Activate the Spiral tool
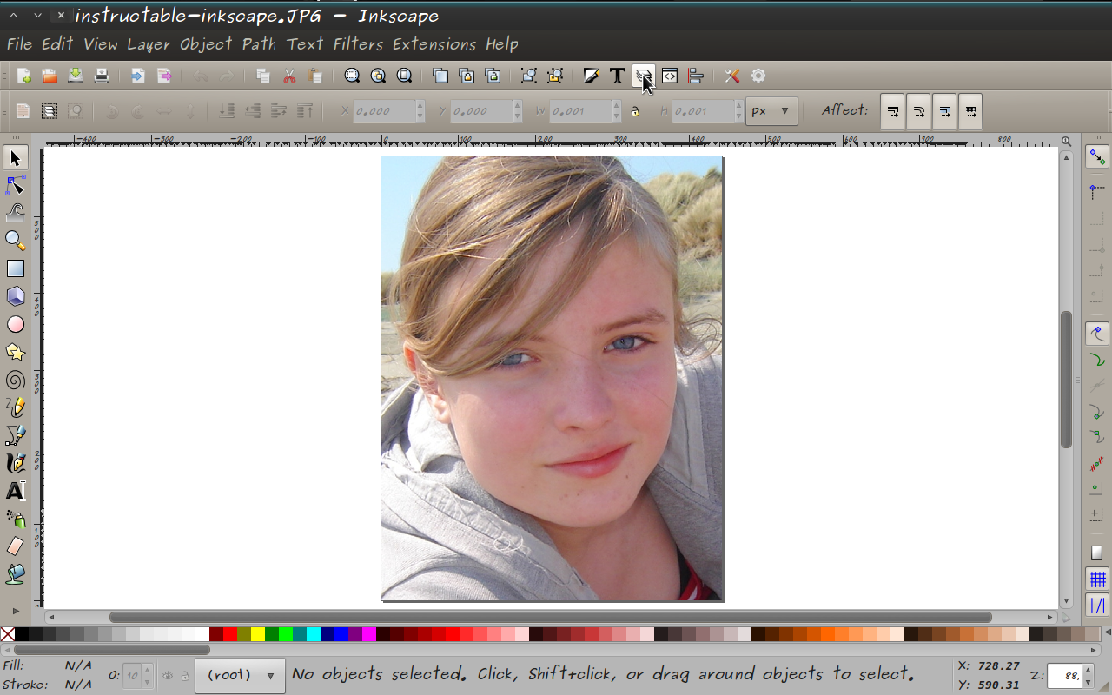Viewport: 1112px width, 695px height. [x=16, y=380]
